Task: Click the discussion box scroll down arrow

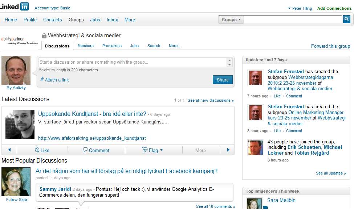Action: (x=229, y=64)
